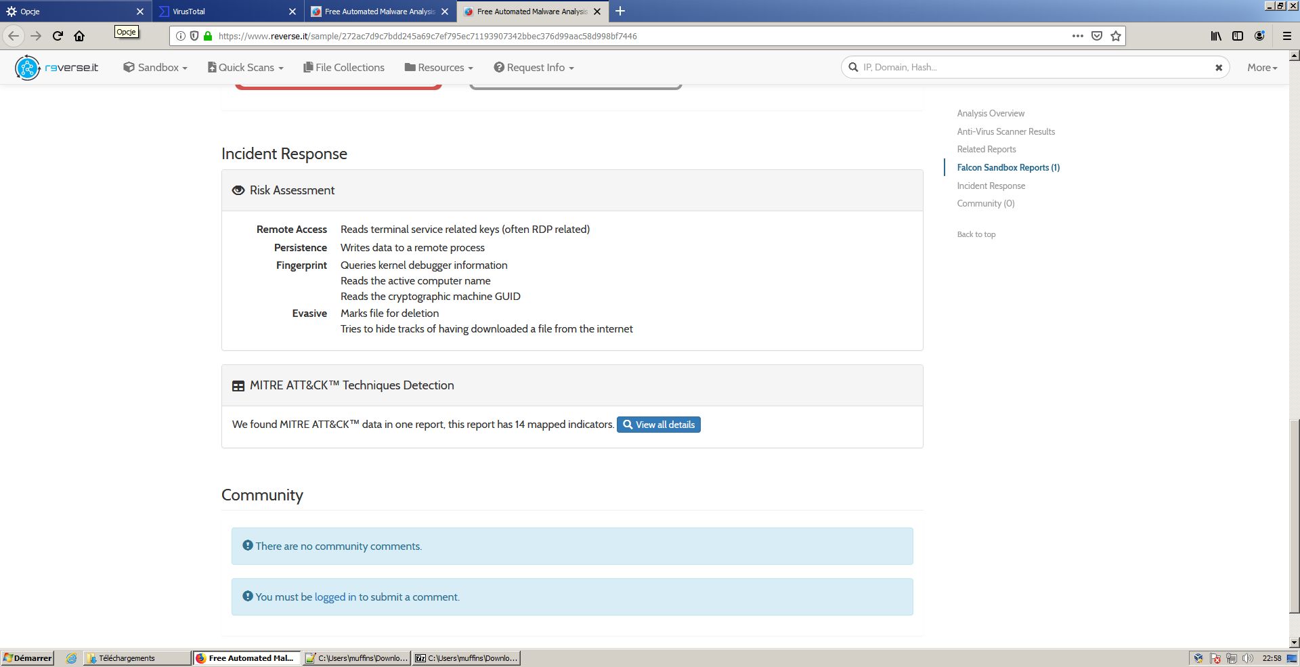Switch to the VirusTotal tab

[228, 12]
